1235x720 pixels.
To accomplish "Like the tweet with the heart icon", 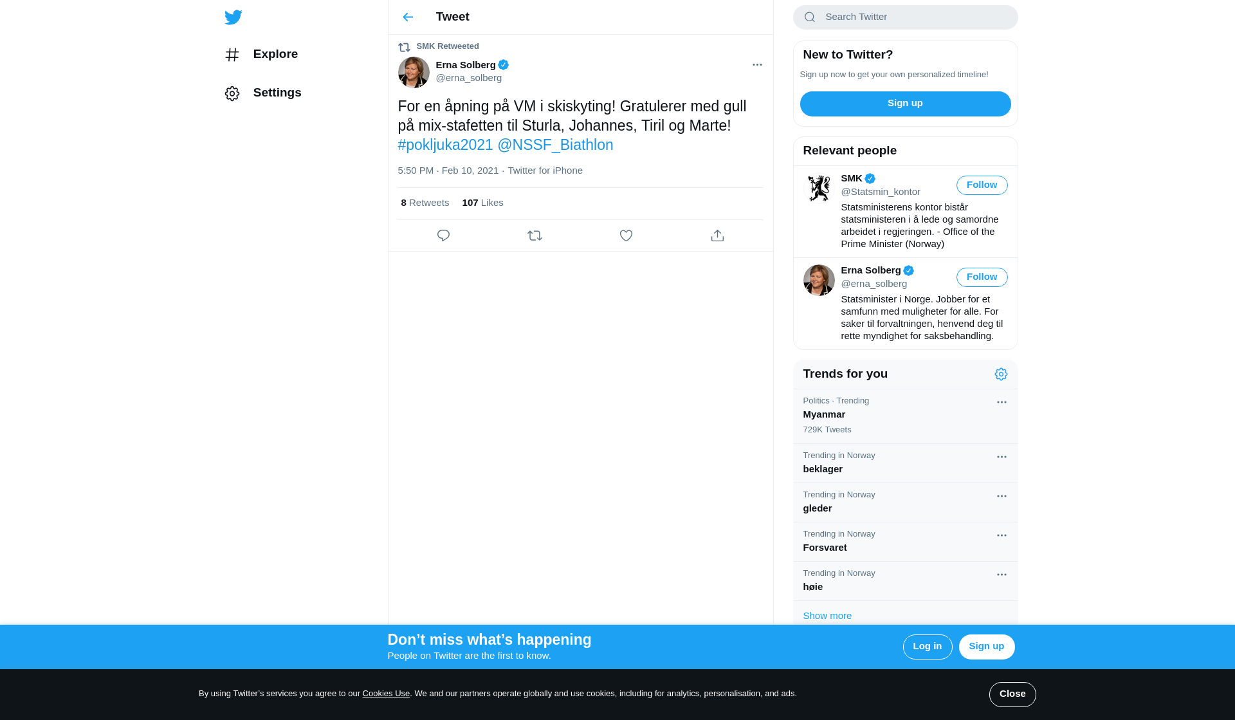I will point(626,235).
